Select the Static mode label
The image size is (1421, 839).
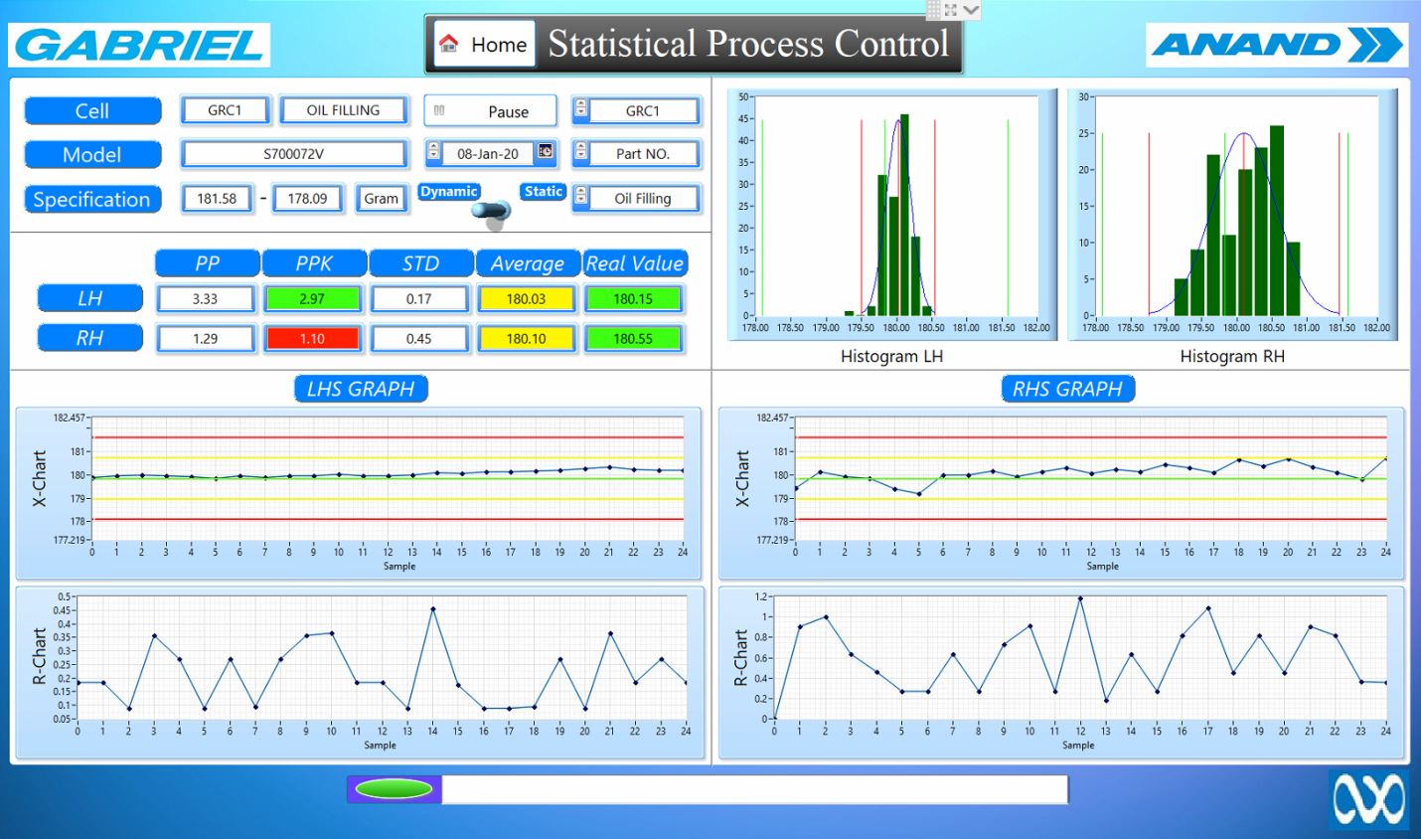[544, 192]
